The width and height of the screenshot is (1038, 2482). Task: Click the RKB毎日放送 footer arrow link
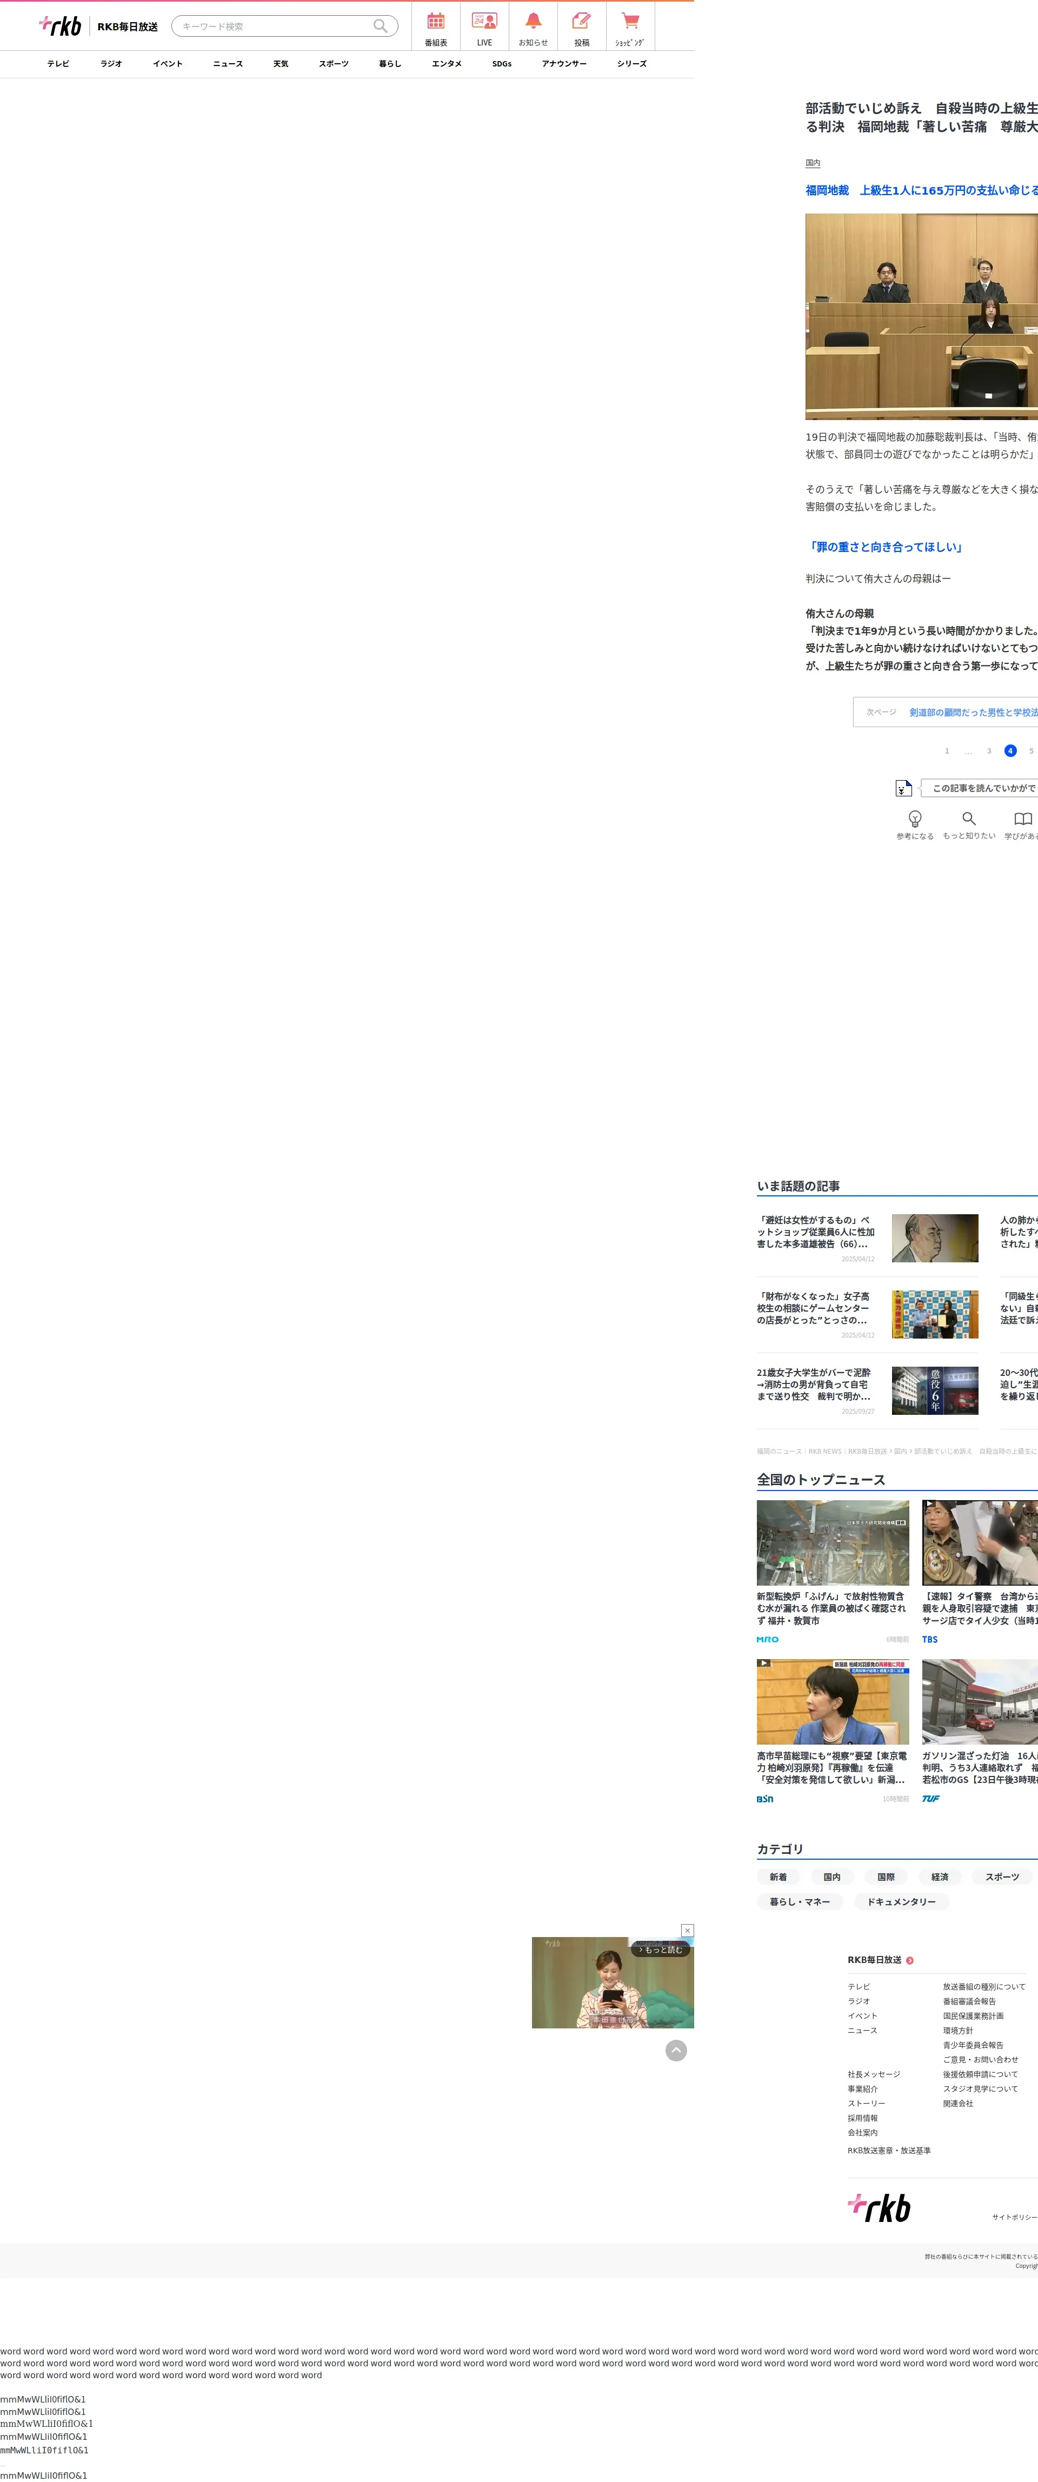pos(910,1960)
